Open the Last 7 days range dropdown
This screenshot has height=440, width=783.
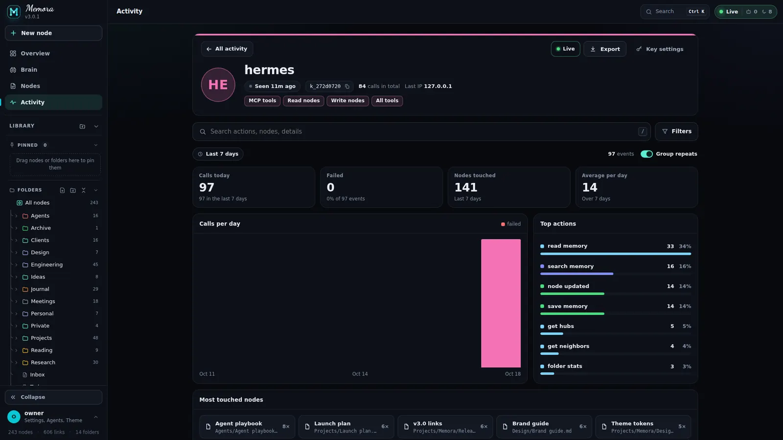pyautogui.click(x=218, y=154)
